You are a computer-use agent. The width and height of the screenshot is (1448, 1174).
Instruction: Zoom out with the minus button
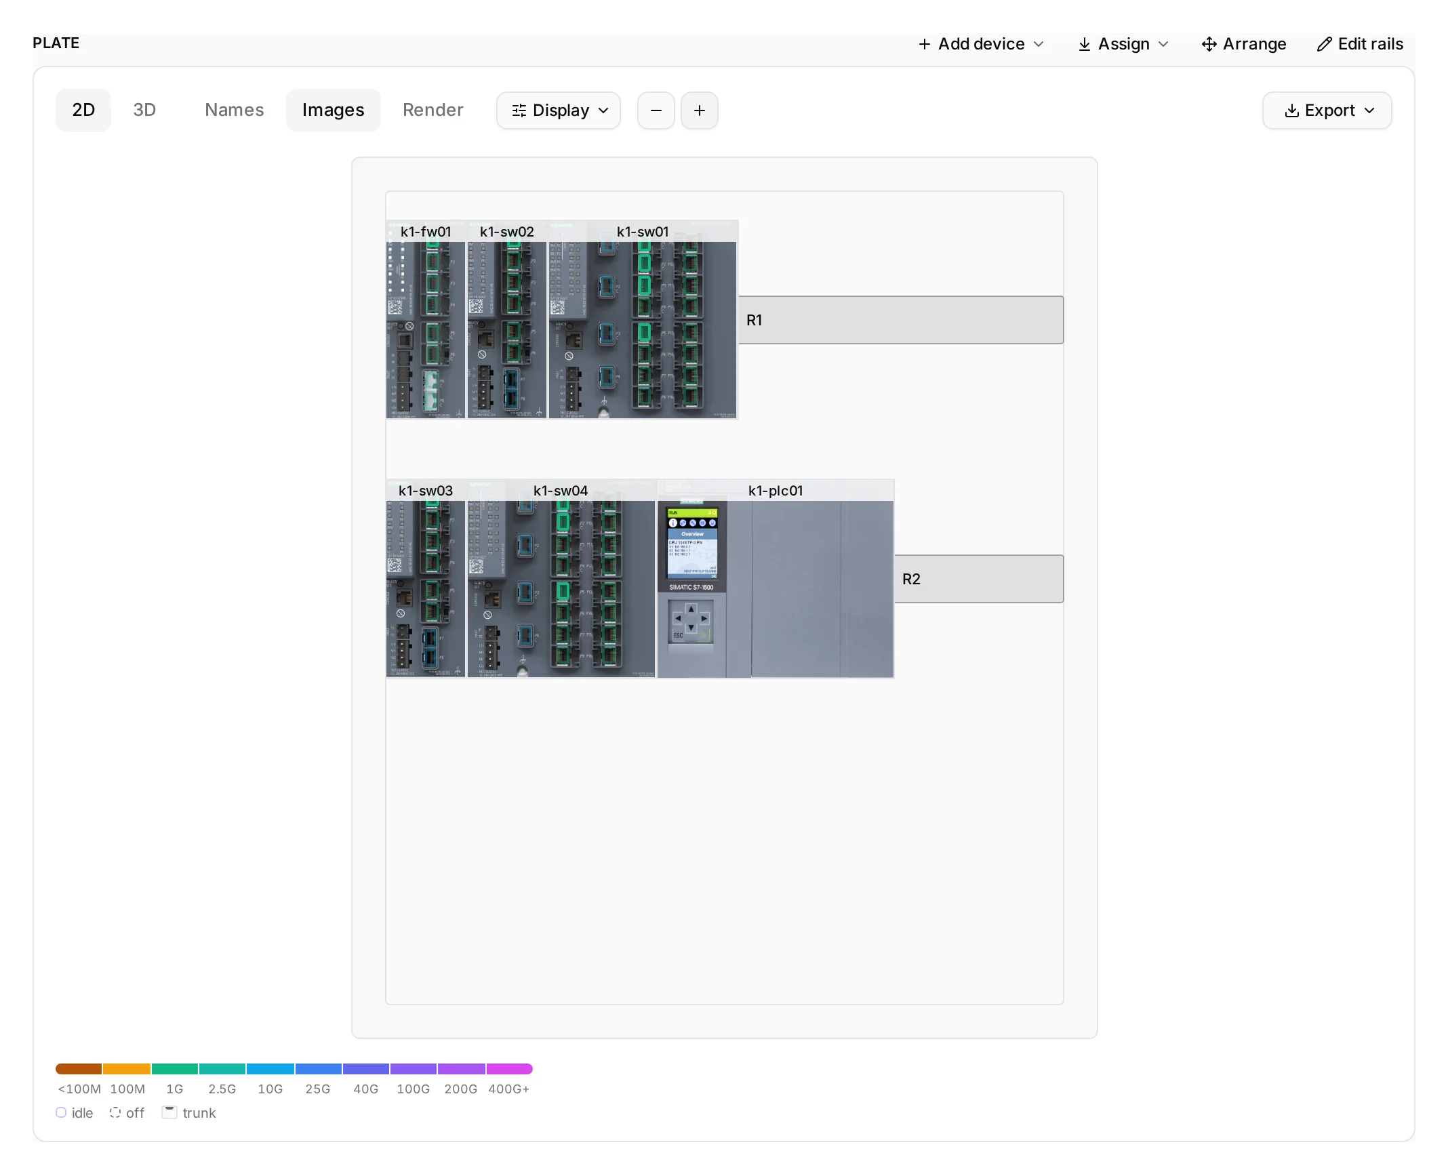(656, 110)
